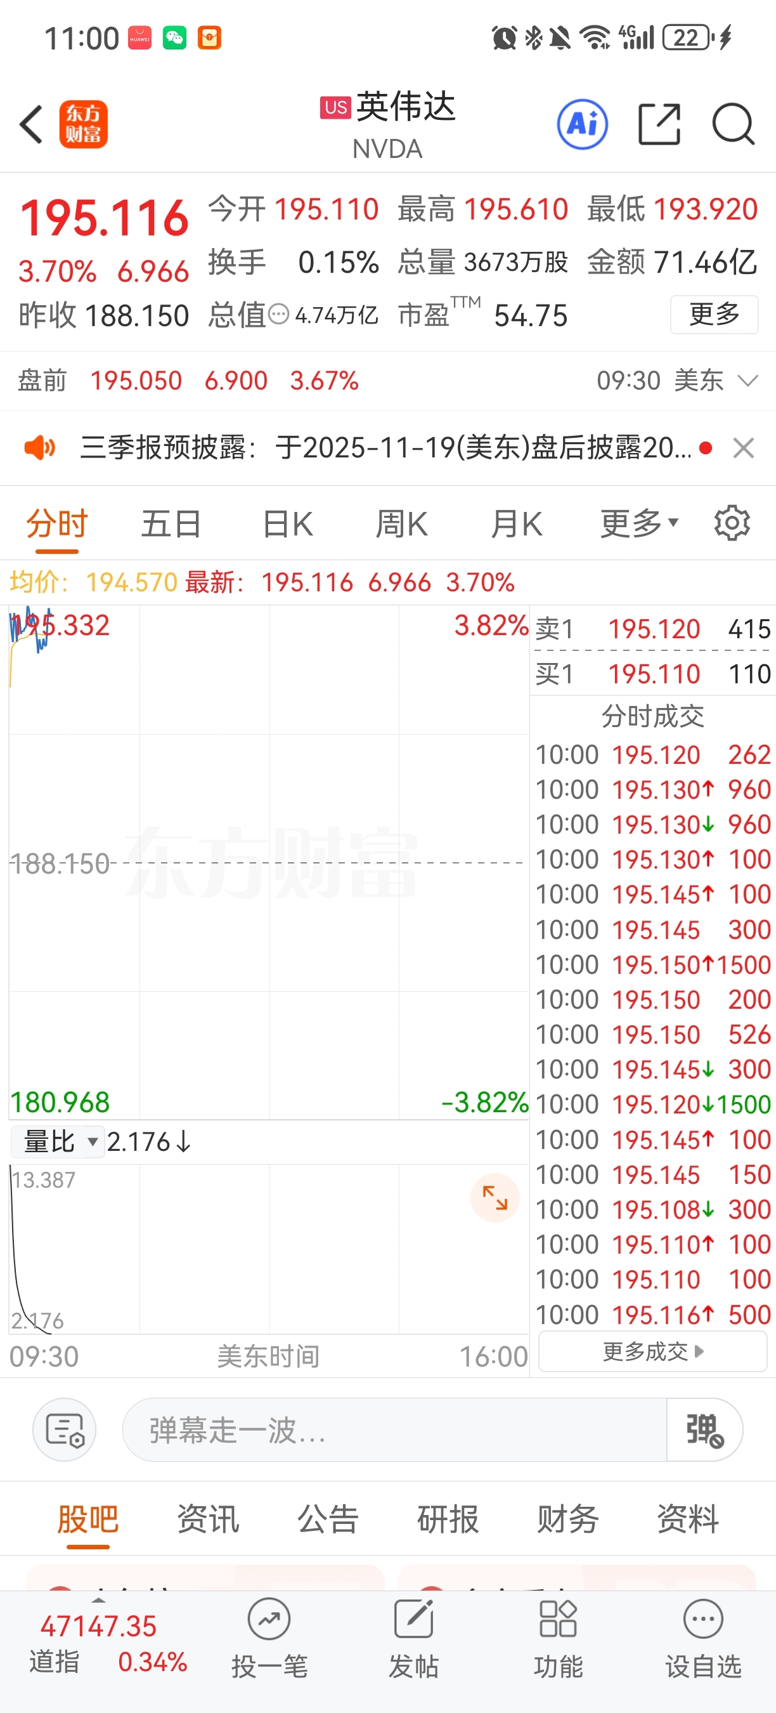Read the 三季报预披露 announcement
Image resolution: width=776 pixels, height=1713 pixels.
385,448
